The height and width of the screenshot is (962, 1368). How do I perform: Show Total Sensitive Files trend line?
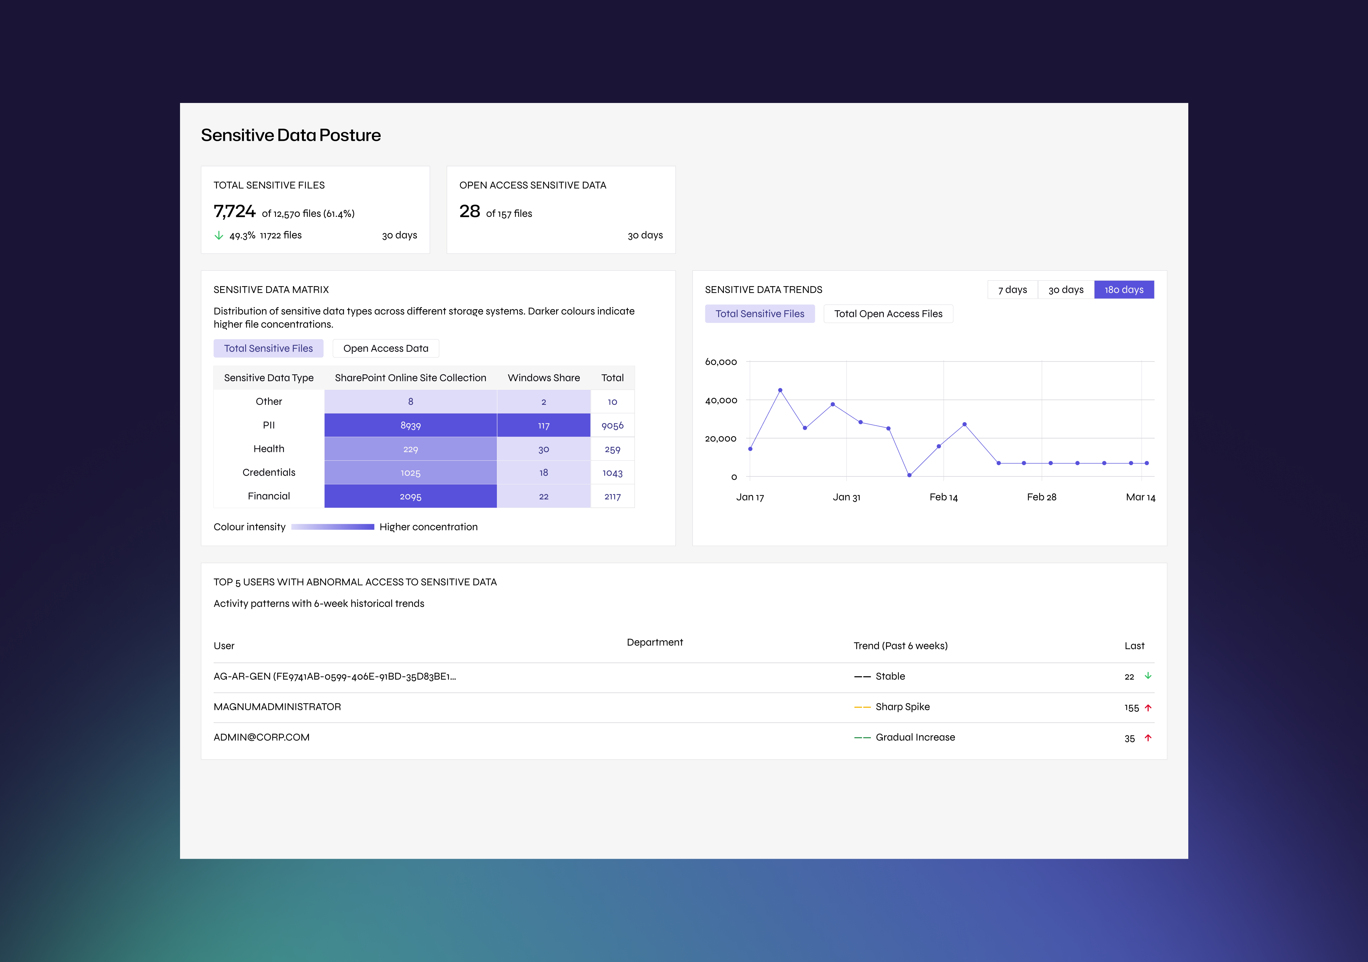tap(760, 314)
